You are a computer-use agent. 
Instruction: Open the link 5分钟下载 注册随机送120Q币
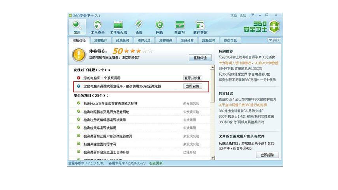pyautogui.click(x=240, y=68)
